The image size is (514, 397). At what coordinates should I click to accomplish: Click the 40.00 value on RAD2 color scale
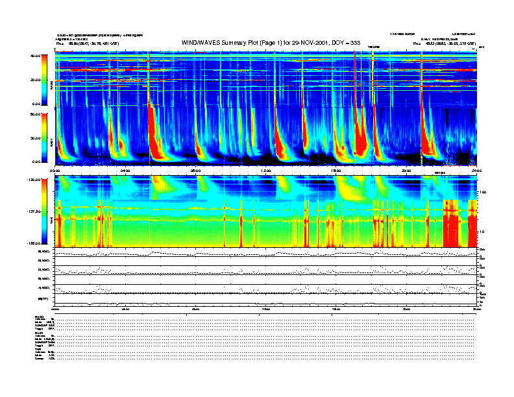(x=35, y=56)
